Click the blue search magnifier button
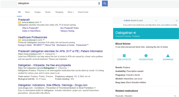Screen dimensions: 179x97 pos(105,3)
